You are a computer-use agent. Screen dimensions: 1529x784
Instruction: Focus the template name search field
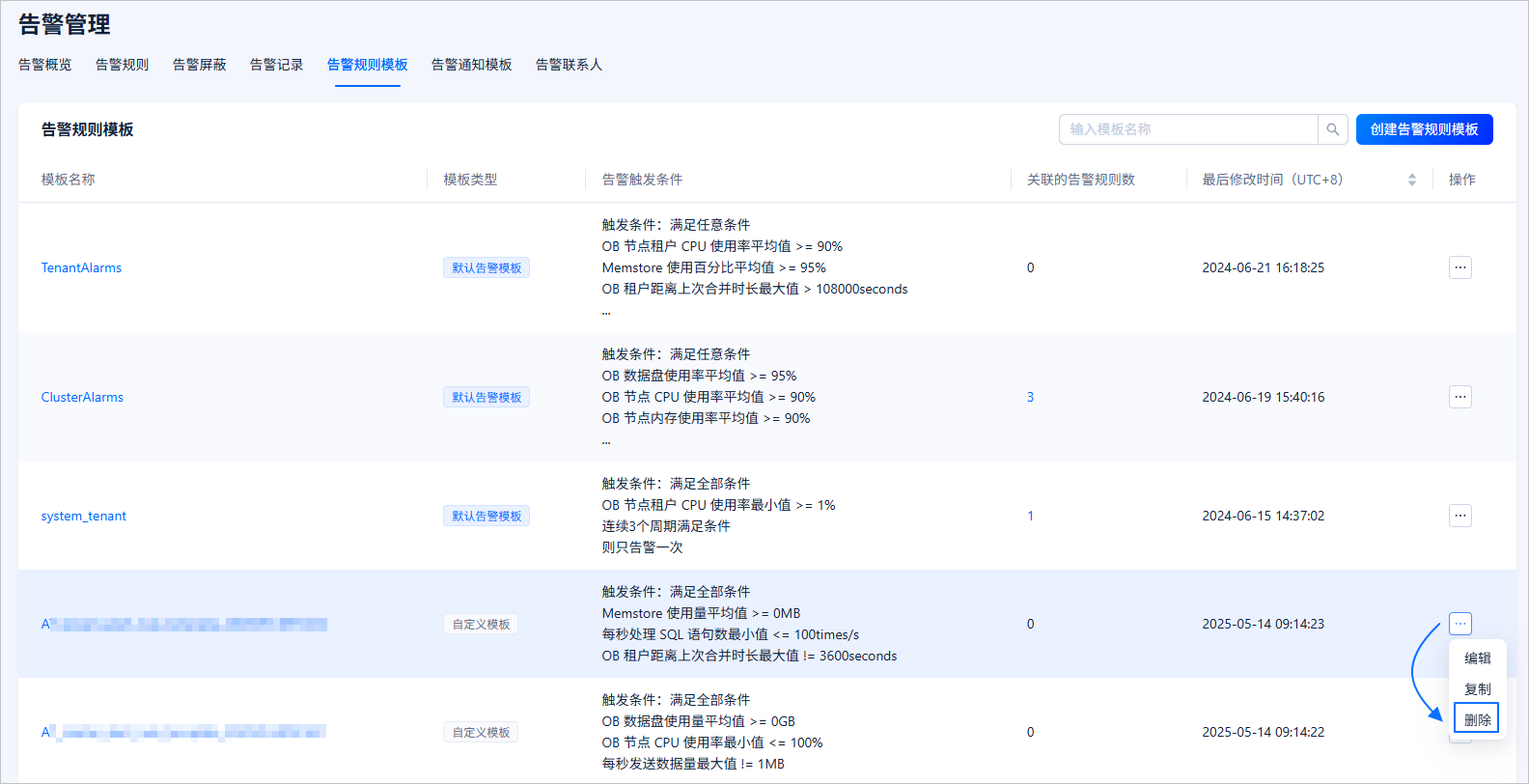click(1188, 129)
